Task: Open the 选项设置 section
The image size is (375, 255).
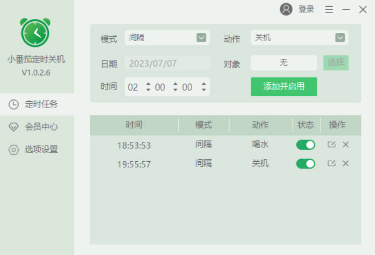Action: click(x=37, y=150)
